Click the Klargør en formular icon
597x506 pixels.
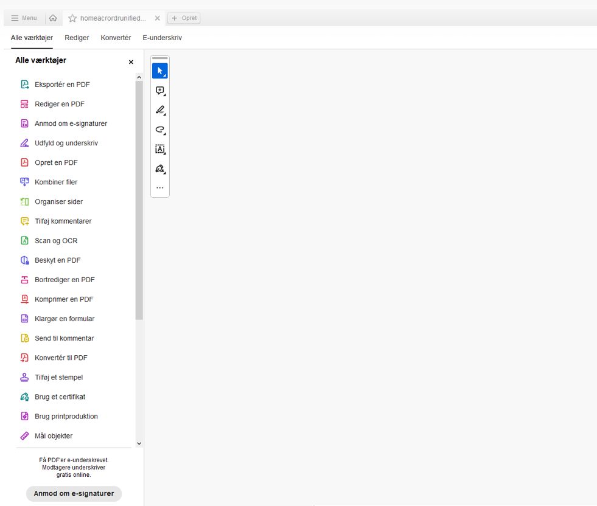click(25, 319)
